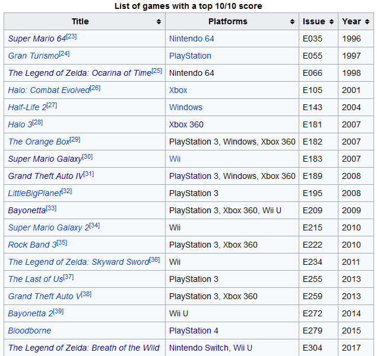Open citation [34] for Super Mario Galaxy 2
377x356 pixels.
point(94,225)
